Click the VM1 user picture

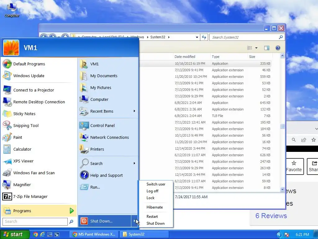[x=11, y=48]
